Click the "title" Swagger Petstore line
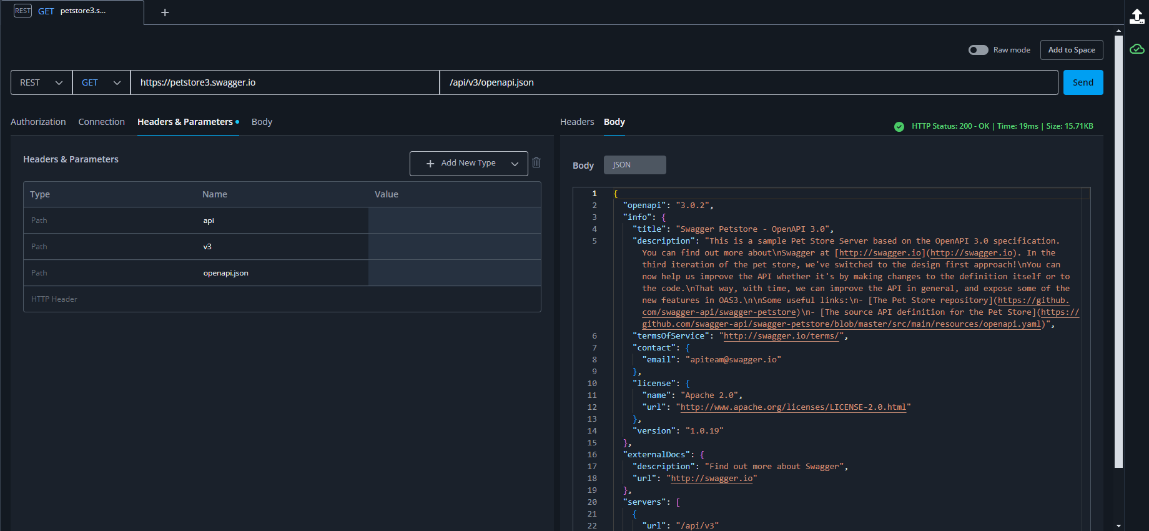 (733, 229)
